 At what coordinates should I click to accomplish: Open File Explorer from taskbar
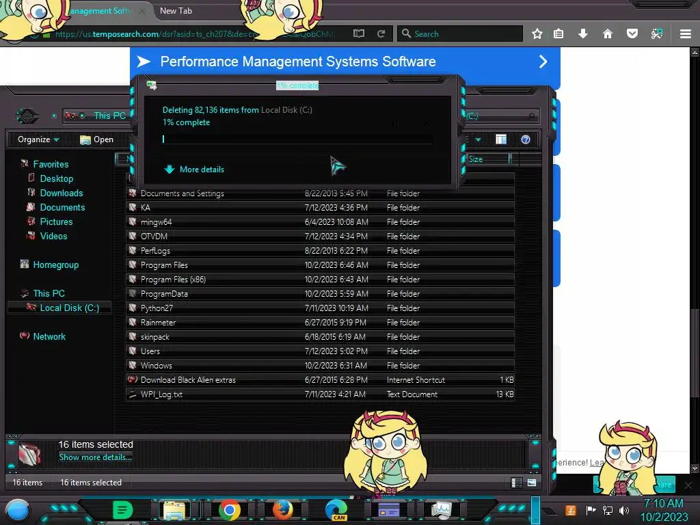[x=174, y=510]
